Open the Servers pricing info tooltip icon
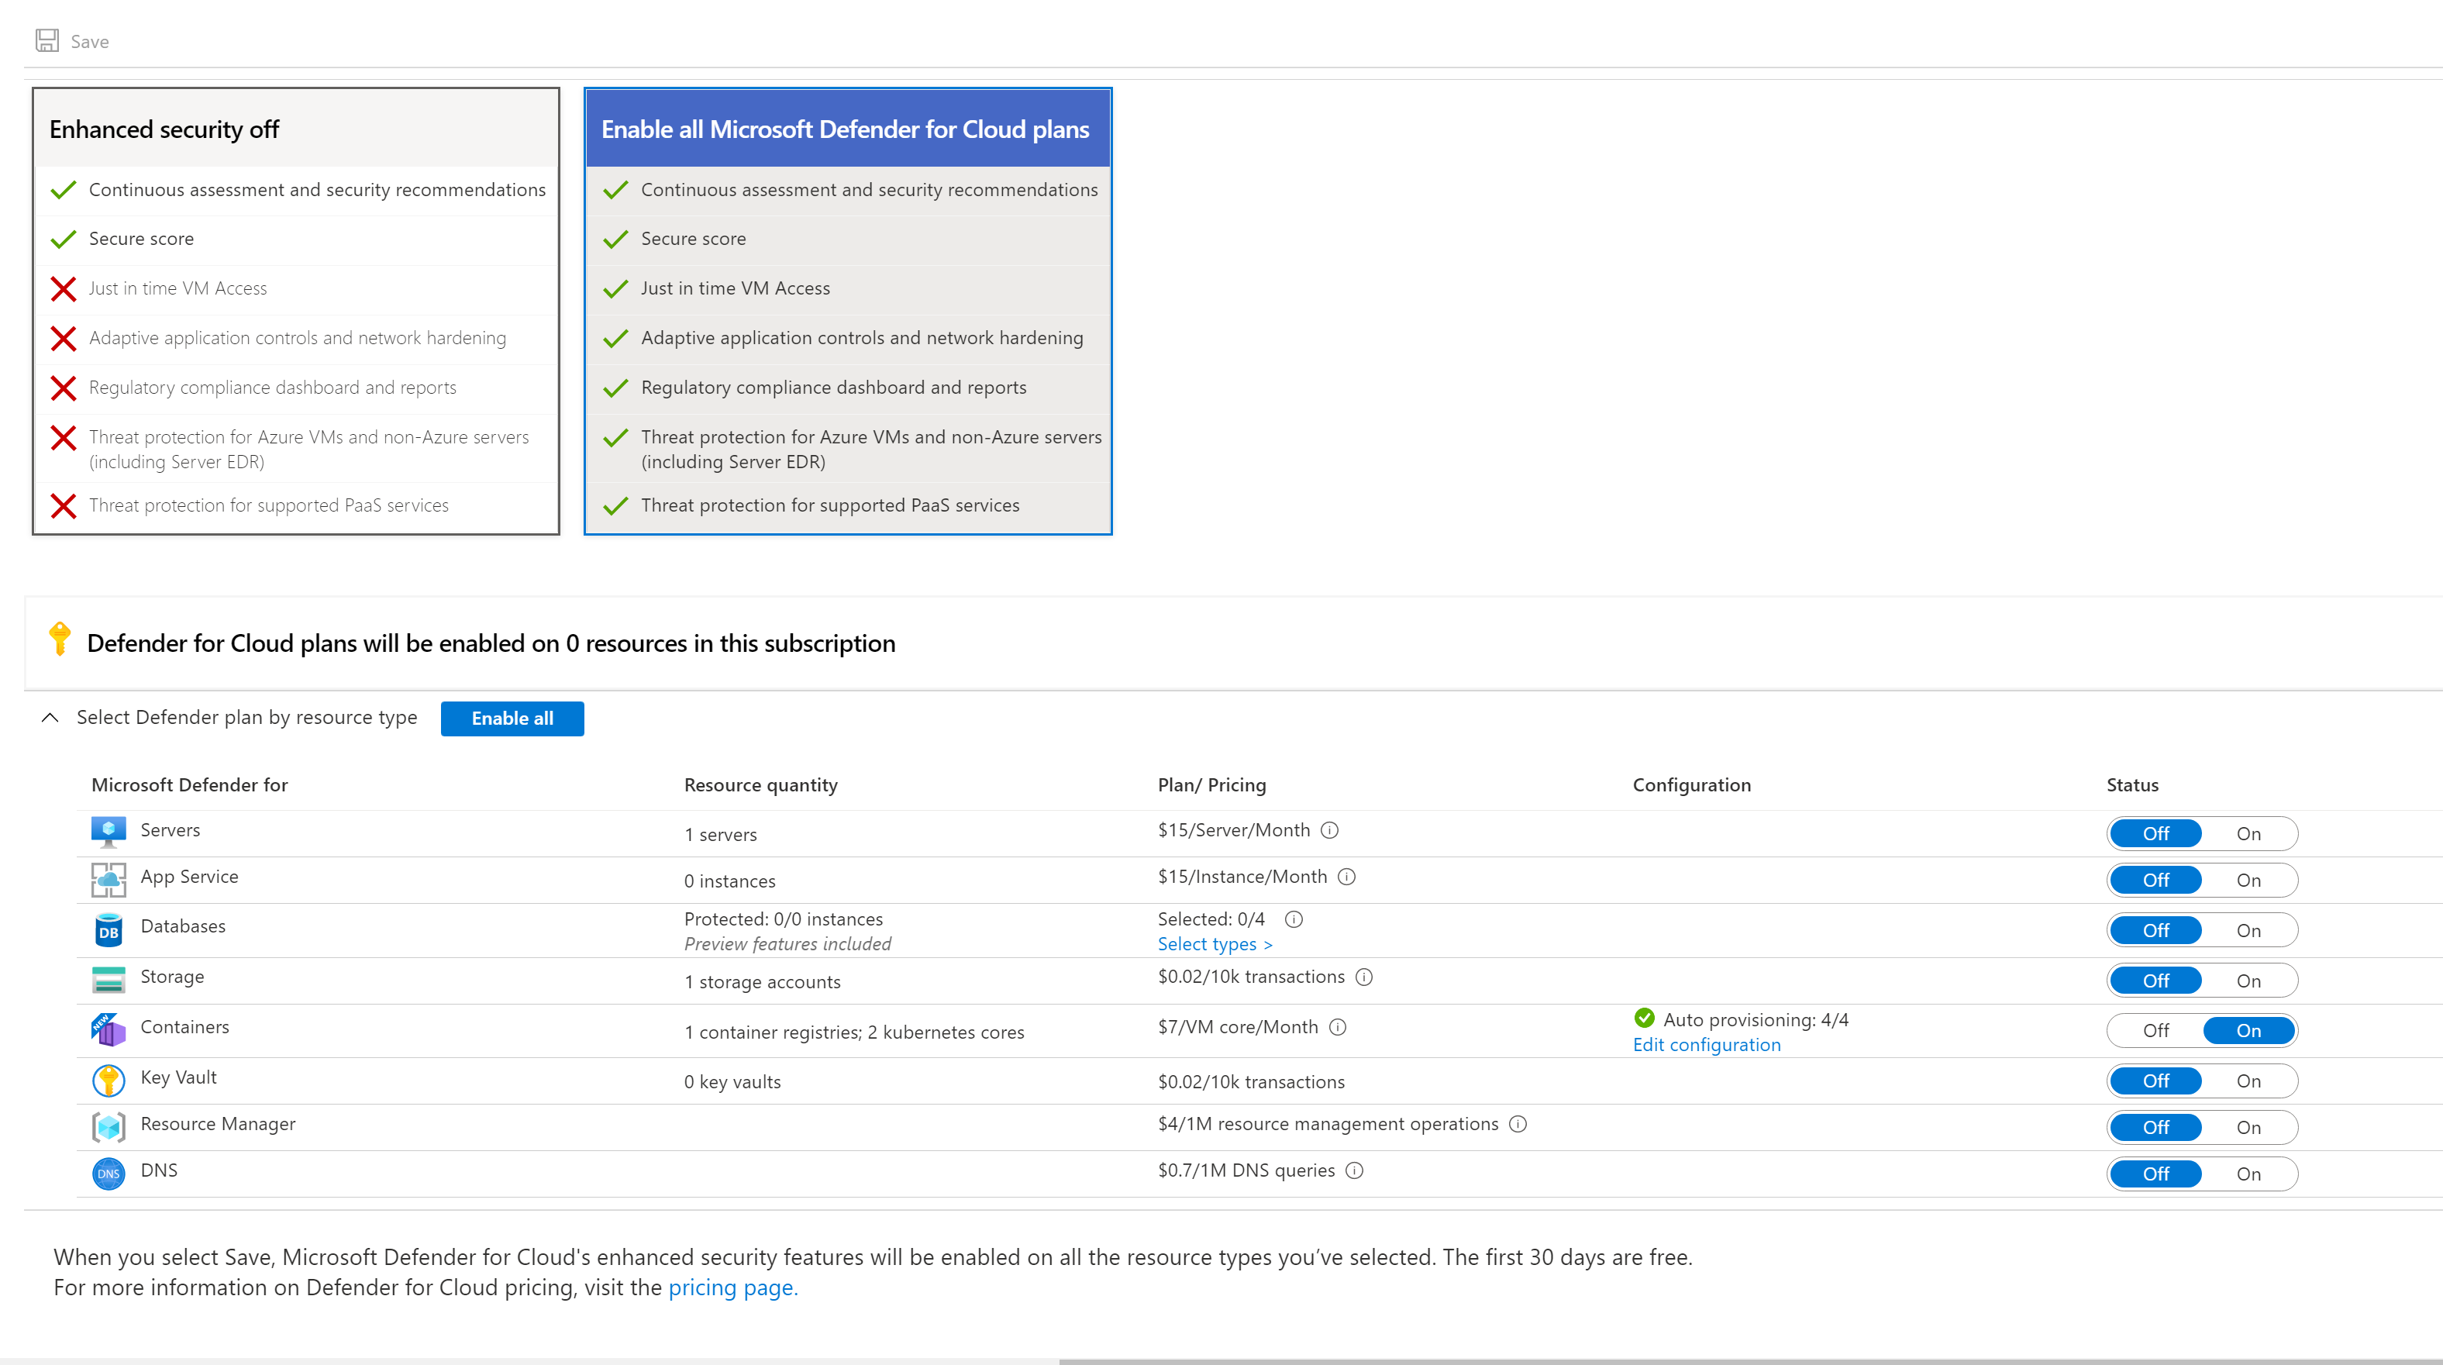The height and width of the screenshot is (1365, 2443). [1329, 830]
